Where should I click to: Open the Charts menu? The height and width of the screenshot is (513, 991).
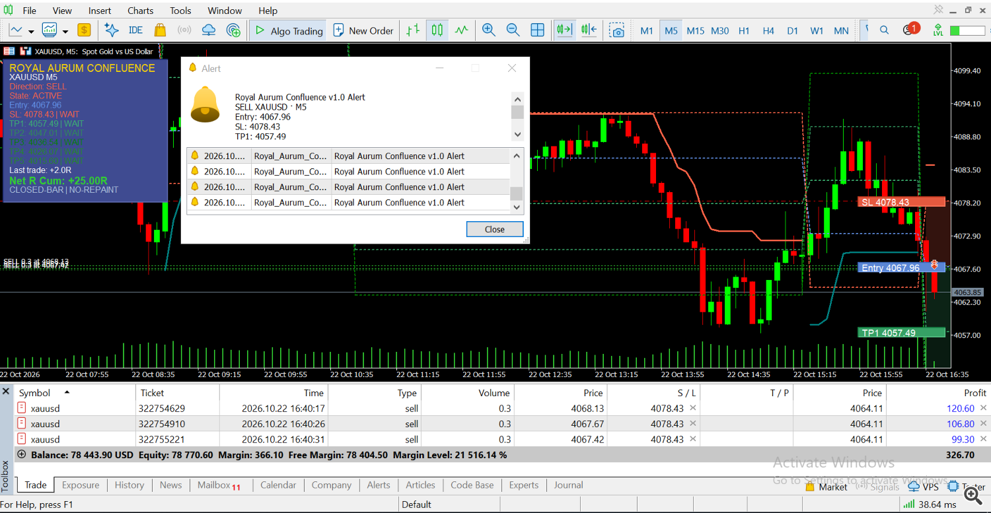(140, 11)
